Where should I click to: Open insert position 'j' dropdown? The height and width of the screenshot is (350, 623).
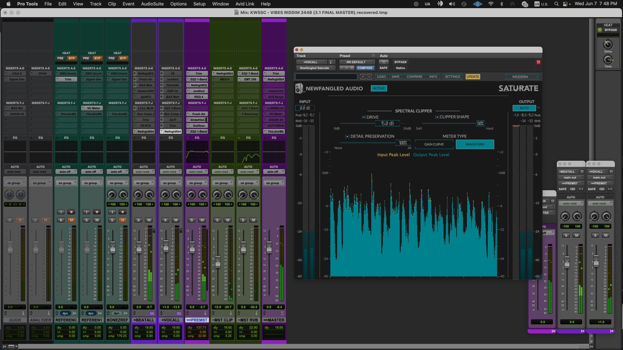332,62
